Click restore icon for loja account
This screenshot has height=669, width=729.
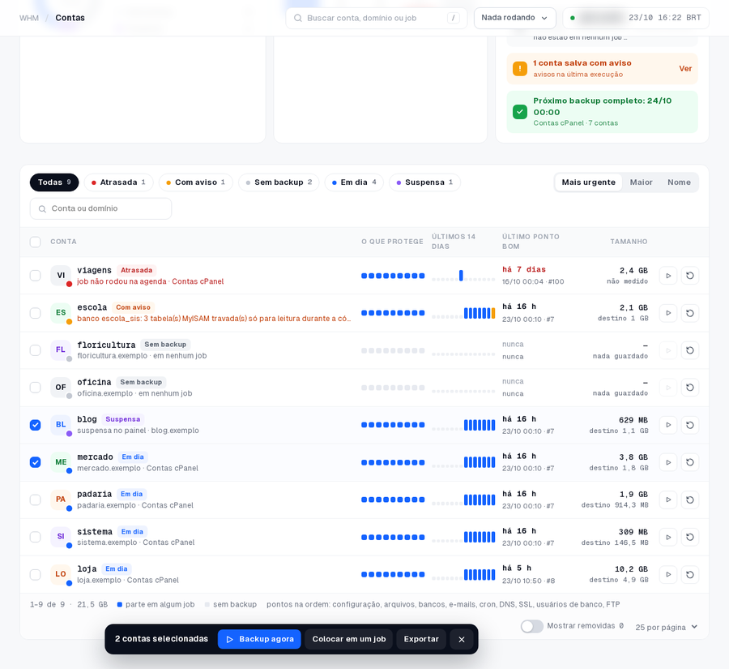tap(690, 574)
